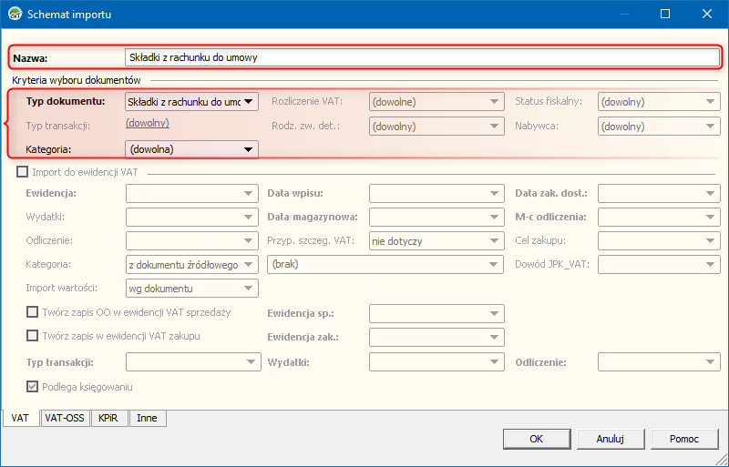Click the Typ transakcji (dowolny) link
The height and width of the screenshot is (467, 729).
pyautogui.click(x=148, y=123)
